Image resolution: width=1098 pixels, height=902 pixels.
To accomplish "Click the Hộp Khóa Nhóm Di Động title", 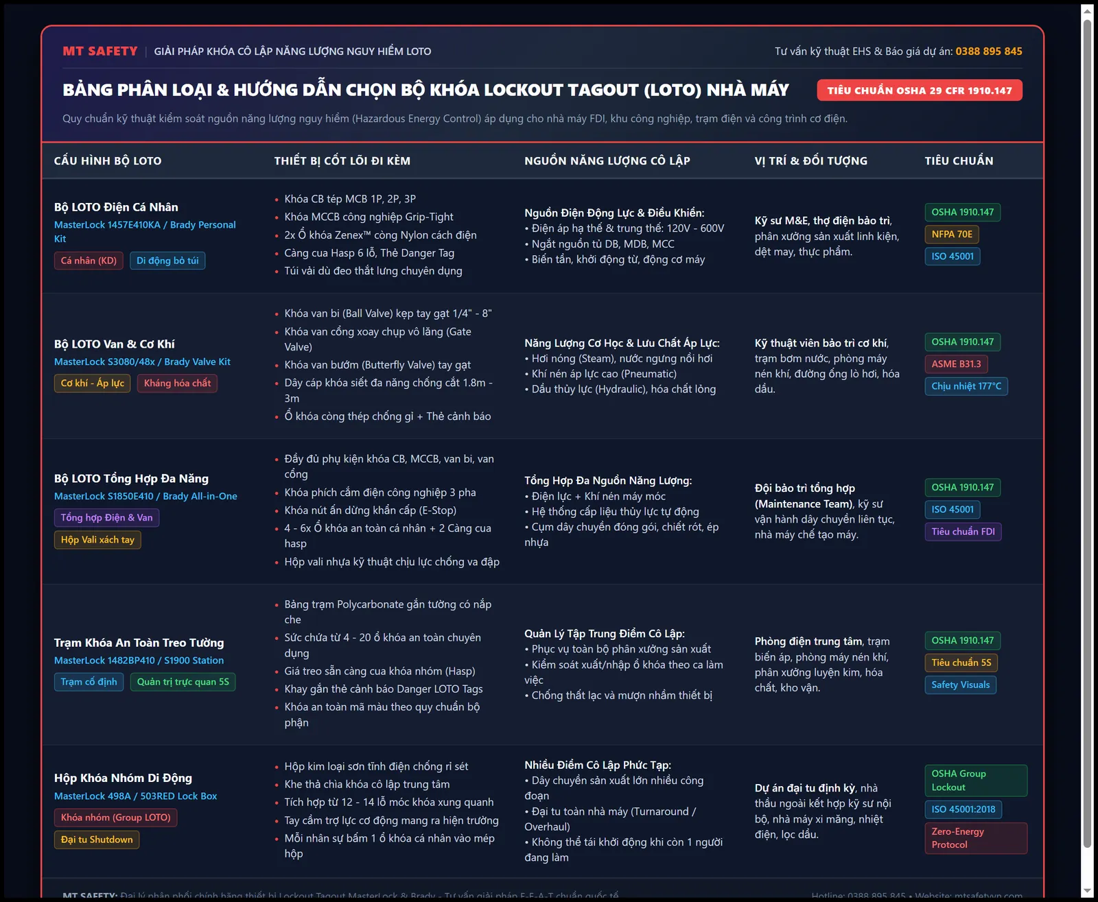I will click(123, 778).
